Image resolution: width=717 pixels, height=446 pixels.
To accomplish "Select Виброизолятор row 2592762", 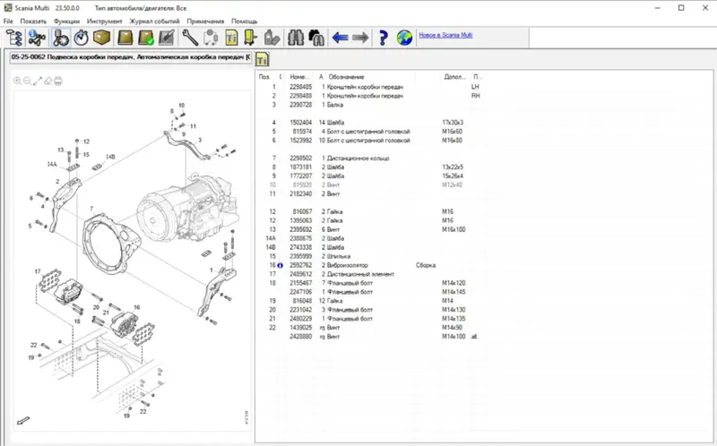I will pos(368,265).
